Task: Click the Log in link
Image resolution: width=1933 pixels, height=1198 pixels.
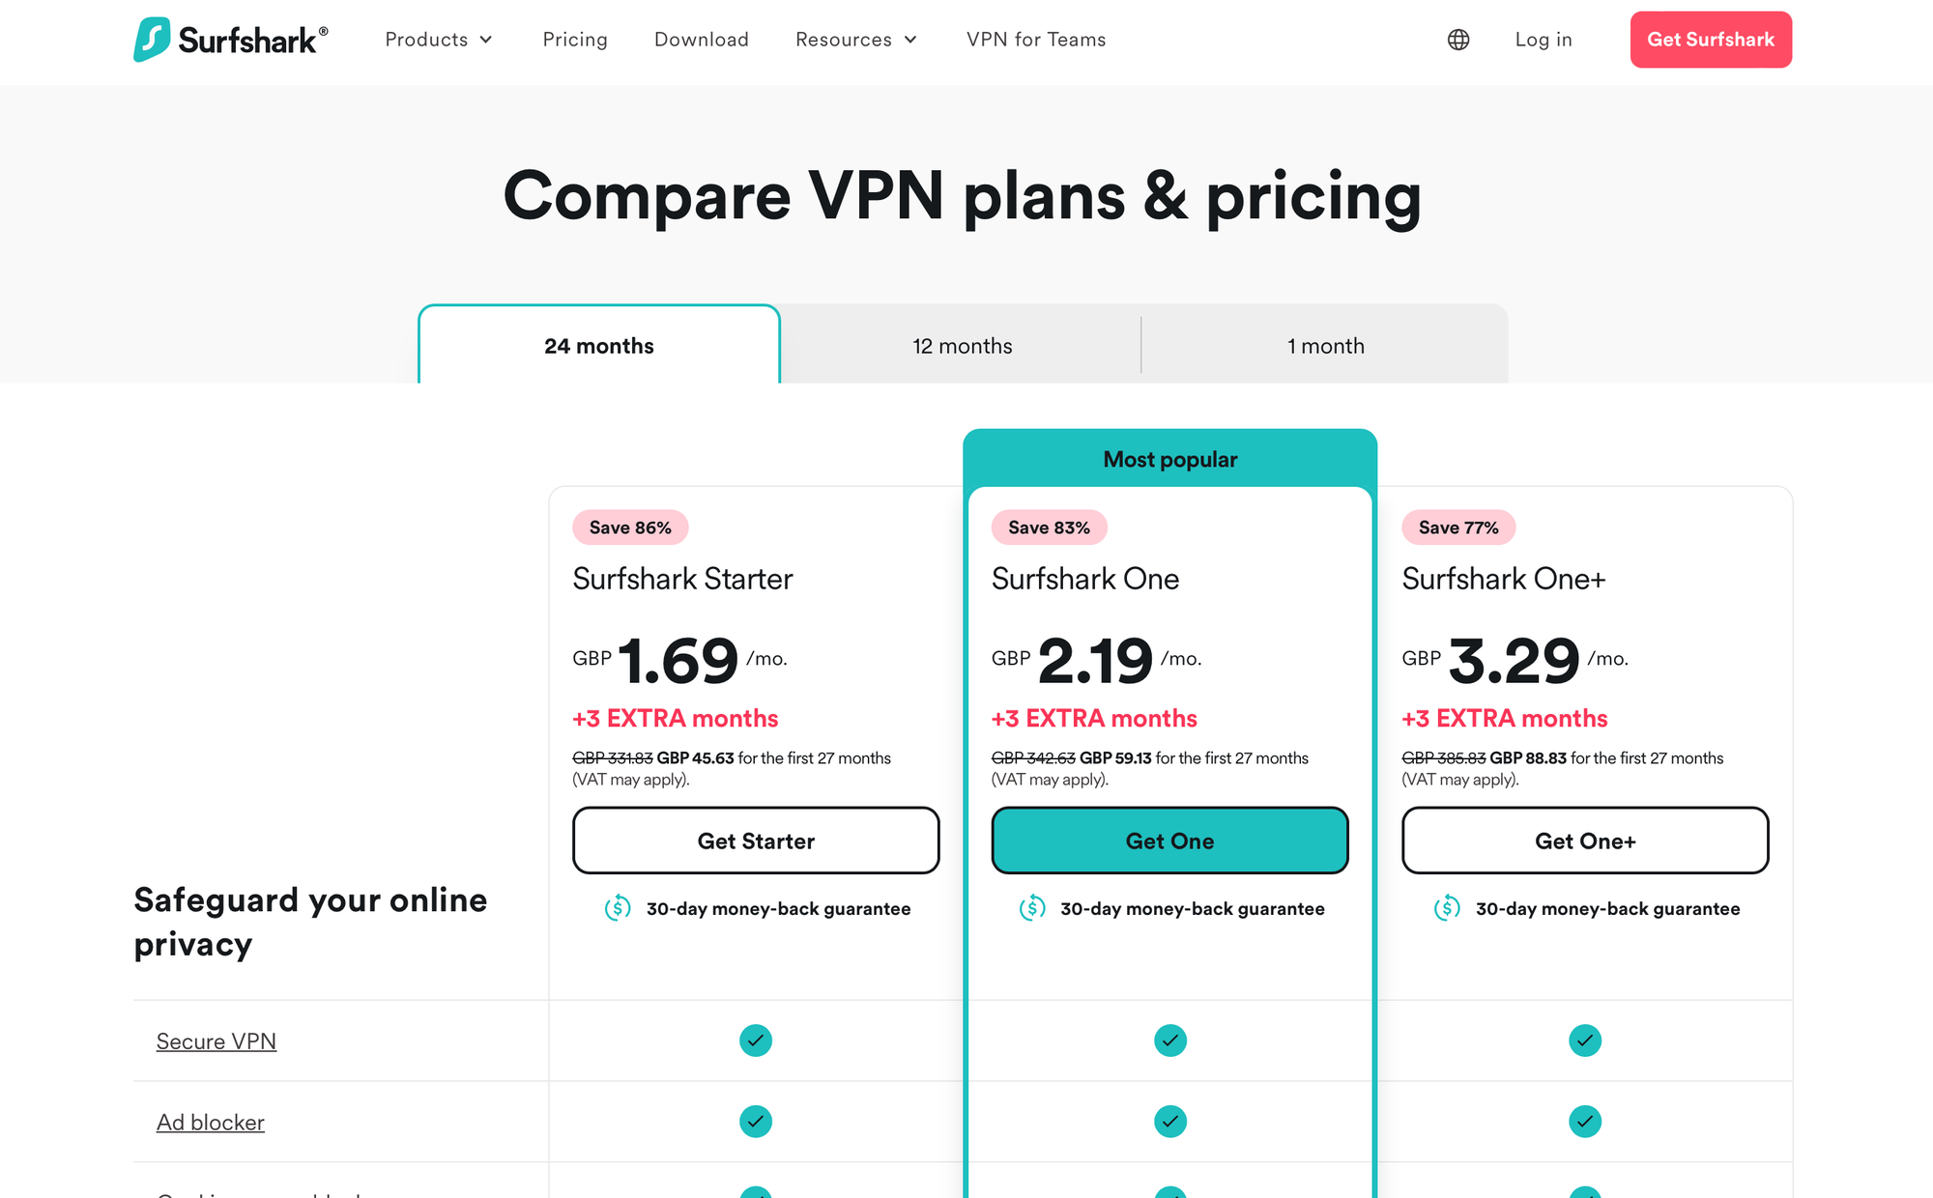Action: (1544, 40)
